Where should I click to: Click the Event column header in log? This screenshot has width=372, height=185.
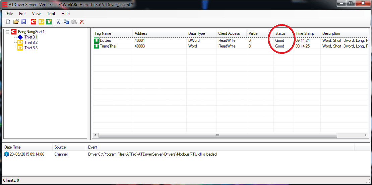[92, 147]
